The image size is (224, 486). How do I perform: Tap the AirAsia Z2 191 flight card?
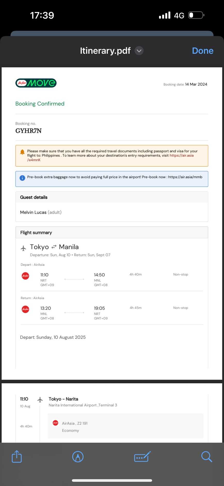click(125, 426)
